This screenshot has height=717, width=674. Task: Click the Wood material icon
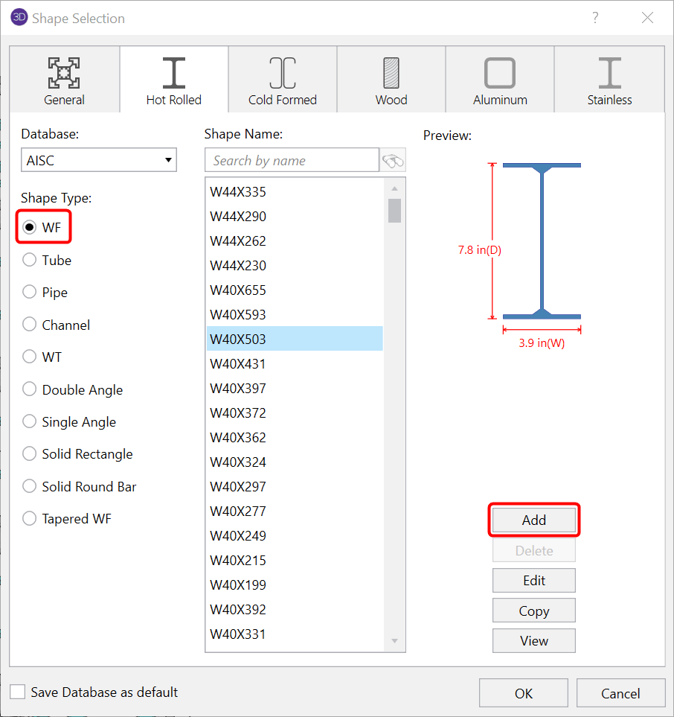391,73
